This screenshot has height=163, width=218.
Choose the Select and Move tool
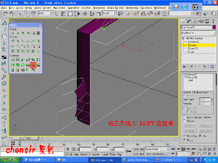pos(85,13)
